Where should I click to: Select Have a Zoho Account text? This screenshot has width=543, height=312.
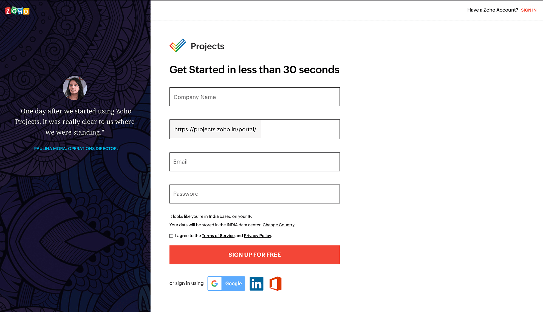(x=493, y=10)
